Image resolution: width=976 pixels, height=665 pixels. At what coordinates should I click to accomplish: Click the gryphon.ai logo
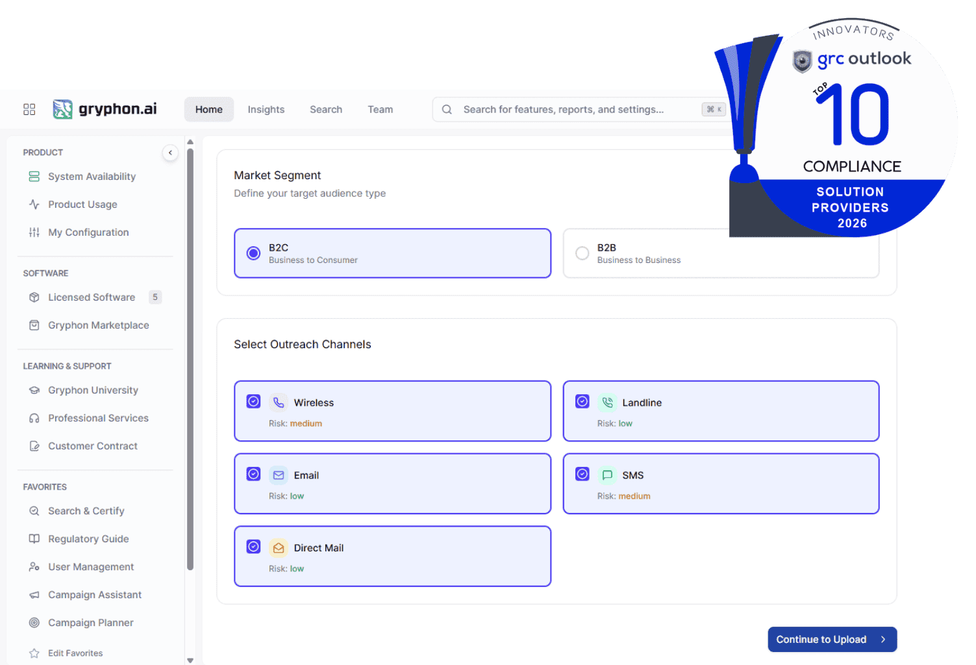[105, 109]
